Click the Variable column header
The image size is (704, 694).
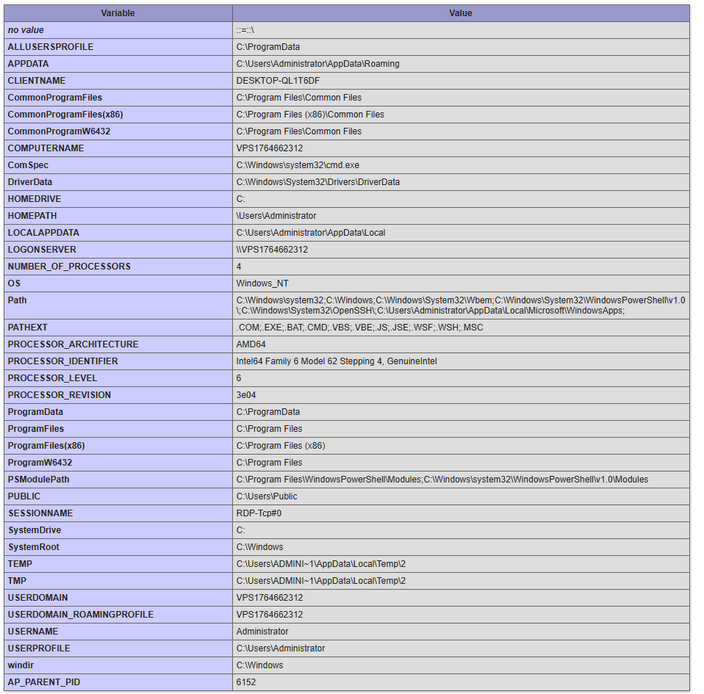[x=118, y=13]
